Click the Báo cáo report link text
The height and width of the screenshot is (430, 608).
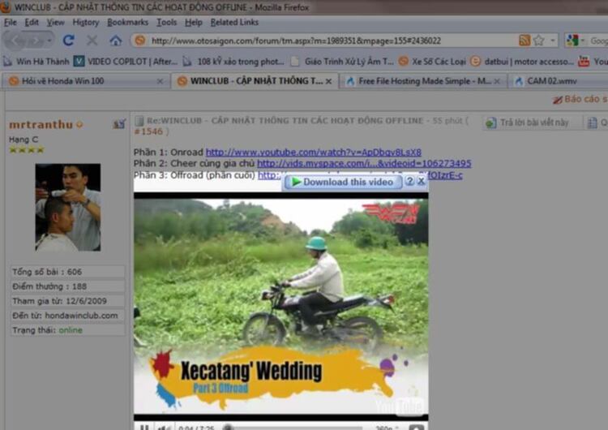586,99
